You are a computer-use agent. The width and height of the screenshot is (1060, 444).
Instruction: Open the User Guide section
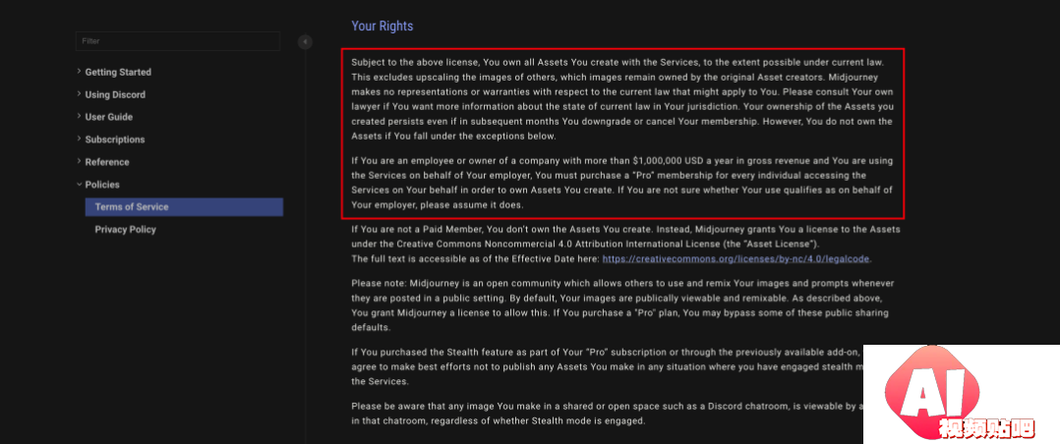[109, 117]
